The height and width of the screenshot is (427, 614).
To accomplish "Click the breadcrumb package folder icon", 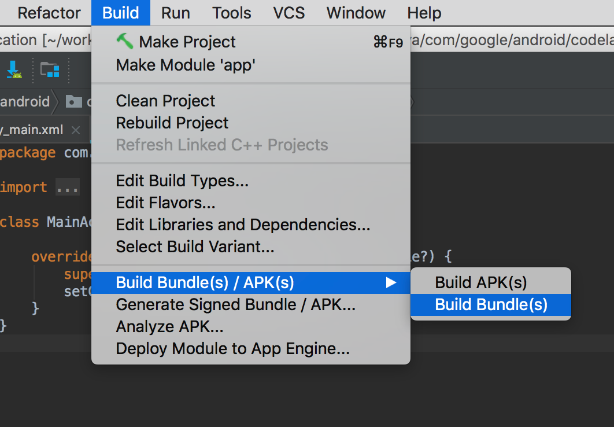I will [x=73, y=102].
